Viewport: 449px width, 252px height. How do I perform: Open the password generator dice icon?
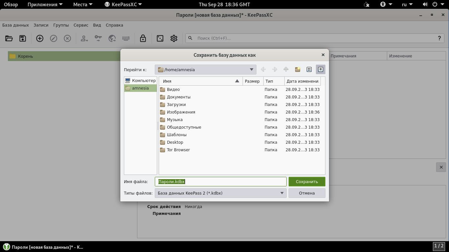(160, 38)
